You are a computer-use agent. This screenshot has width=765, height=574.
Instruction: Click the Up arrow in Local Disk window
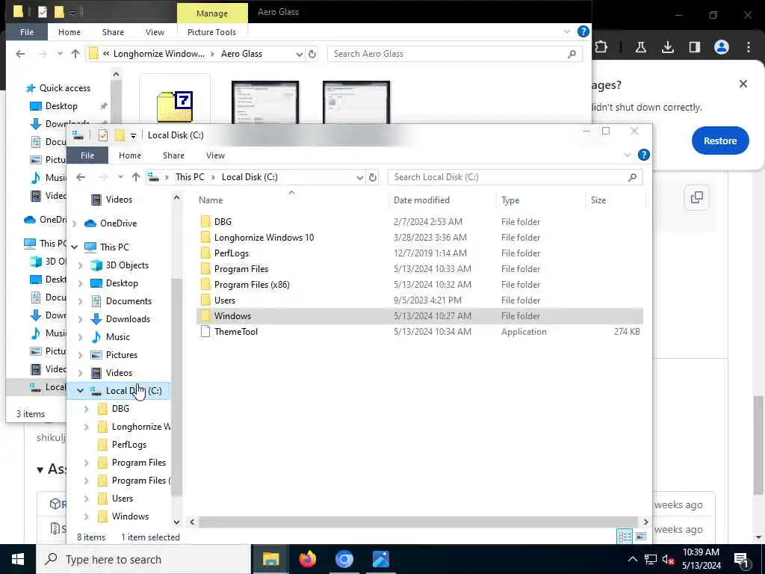click(x=136, y=177)
